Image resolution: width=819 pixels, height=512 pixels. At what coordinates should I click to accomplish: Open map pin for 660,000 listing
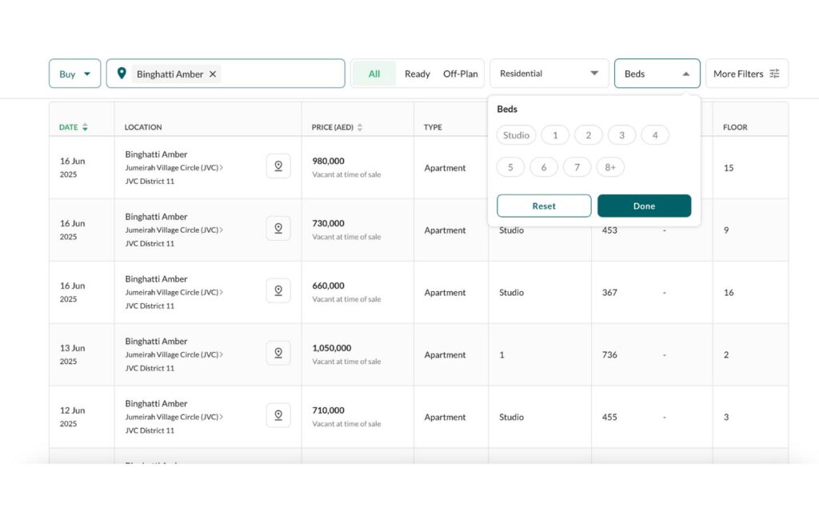(x=278, y=290)
